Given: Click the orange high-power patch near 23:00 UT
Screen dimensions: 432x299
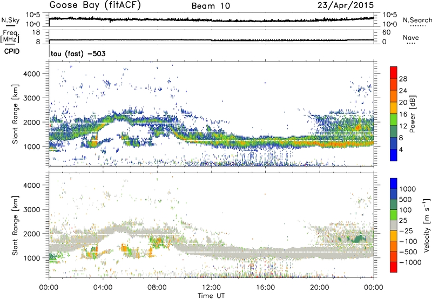Looking at the screenshot, I should coord(358,127).
